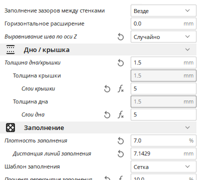Screen dimensions: 198x180
Task: Open Заполнение зазоров между стенками dropdown
Action: [164, 10]
